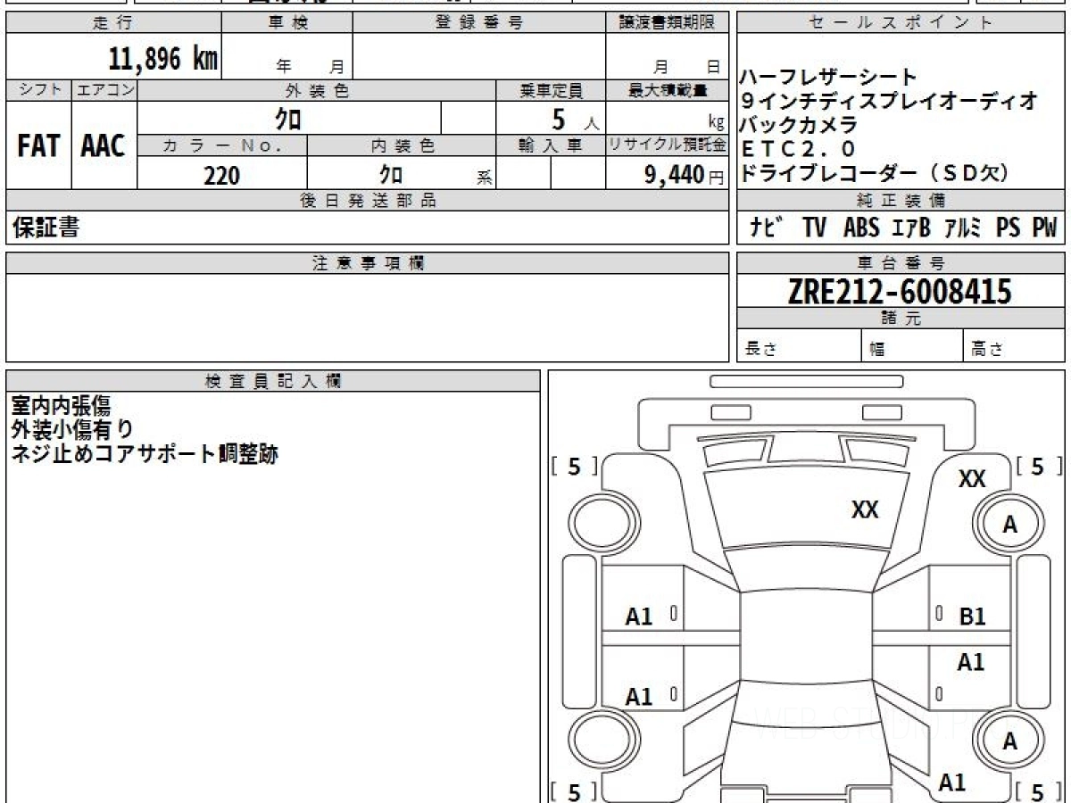This screenshot has height=803, width=1071.
Task: Select the sales point ETC2.0
Action: tap(799, 148)
